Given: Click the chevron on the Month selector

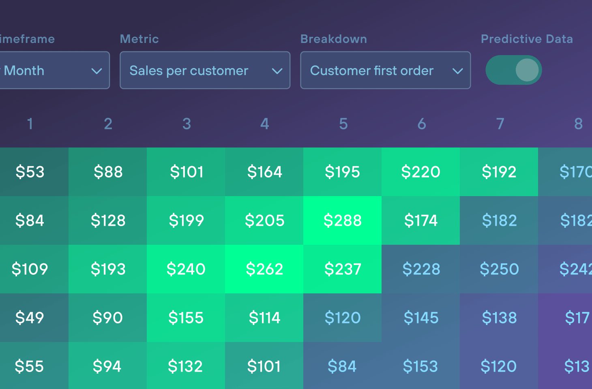Looking at the screenshot, I should point(97,71).
